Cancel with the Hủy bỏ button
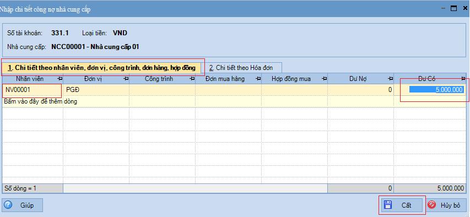Viewport: 470px width, 217px height. click(x=447, y=205)
